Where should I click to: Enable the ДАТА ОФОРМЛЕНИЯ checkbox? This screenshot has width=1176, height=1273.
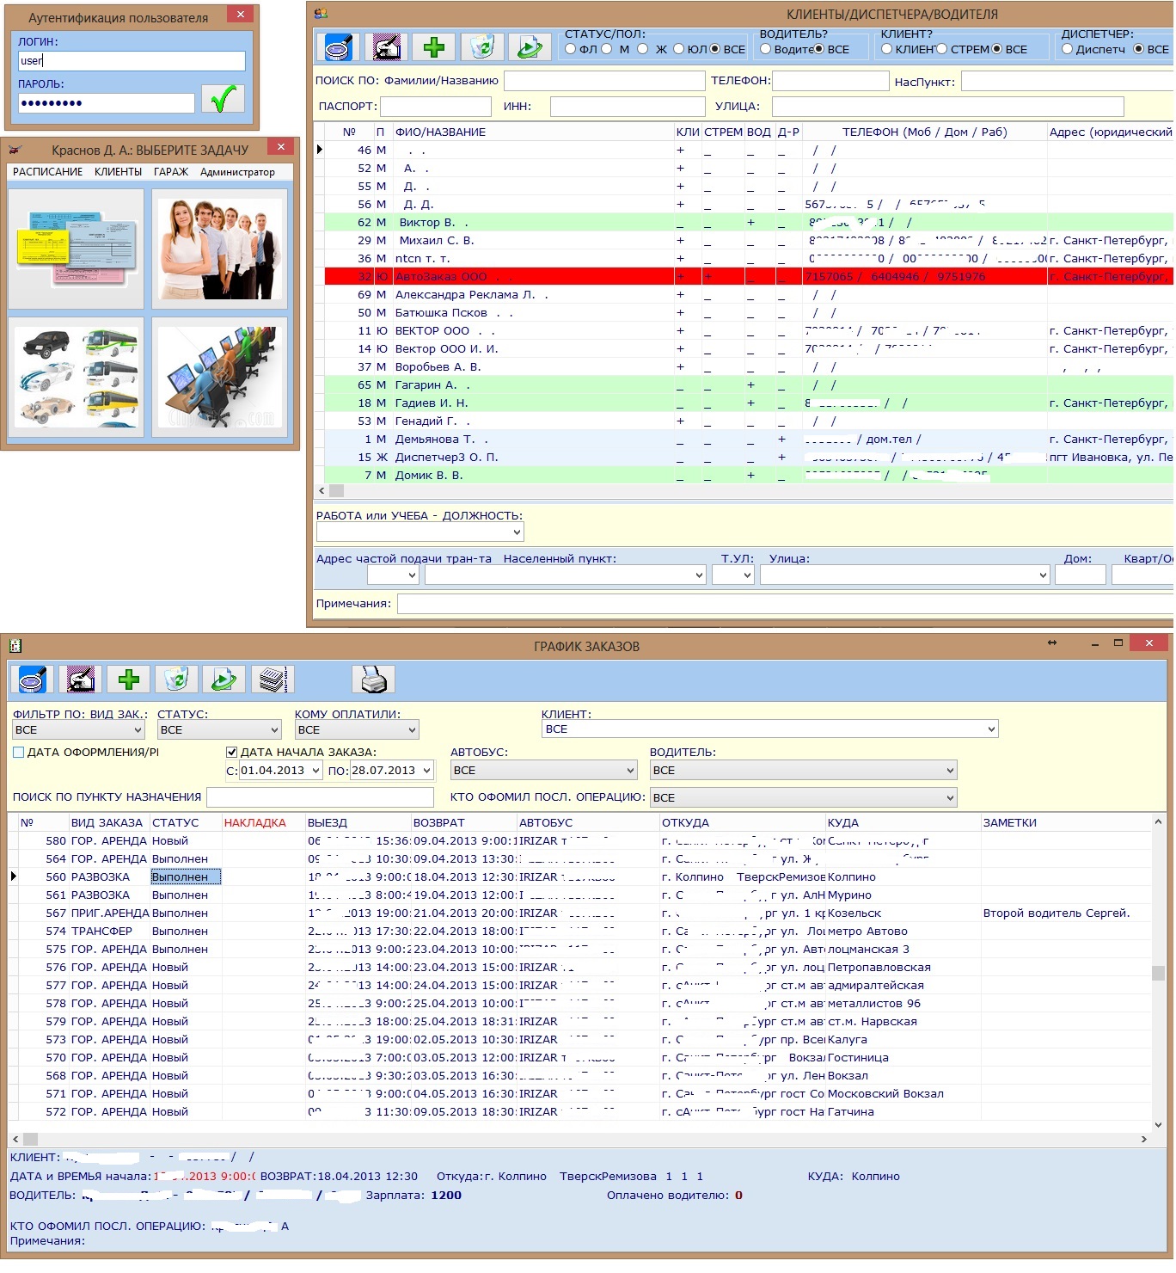19,753
